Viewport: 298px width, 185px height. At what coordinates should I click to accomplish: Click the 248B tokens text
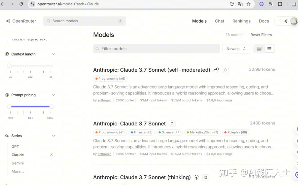pos(262,123)
